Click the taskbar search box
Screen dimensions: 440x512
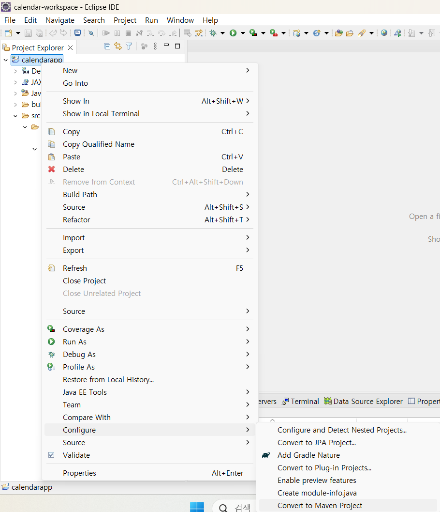pyautogui.click(x=235, y=507)
